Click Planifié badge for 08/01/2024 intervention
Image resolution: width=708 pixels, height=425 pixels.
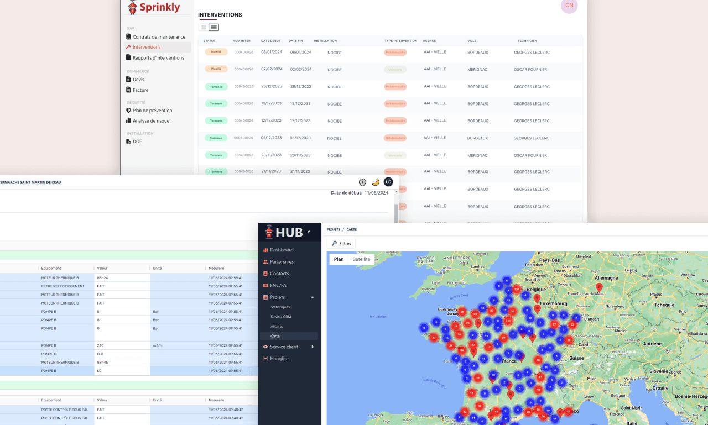[x=216, y=52]
